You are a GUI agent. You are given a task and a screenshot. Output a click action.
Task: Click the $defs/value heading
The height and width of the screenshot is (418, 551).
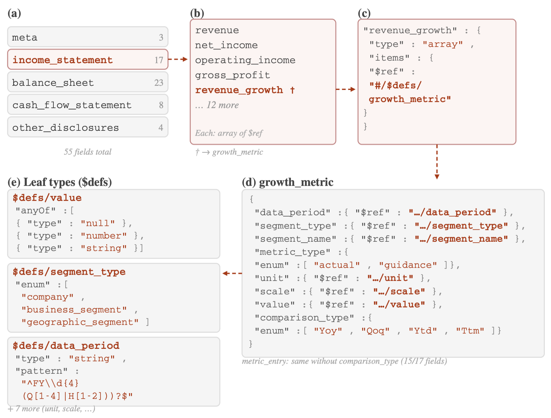pos(47,198)
